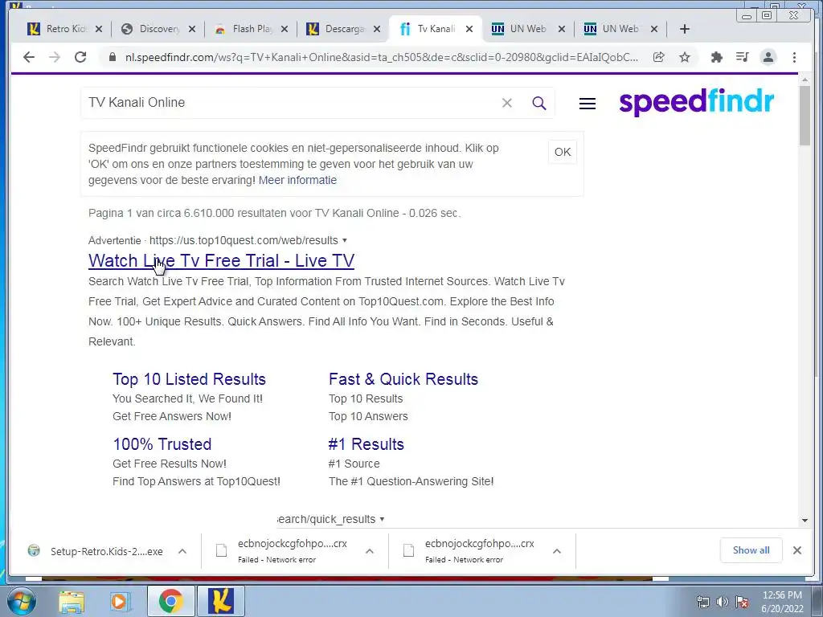Open the SpeedFindr hamburger menu
Screen dimensions: 823x617
[x=588, y=104]
